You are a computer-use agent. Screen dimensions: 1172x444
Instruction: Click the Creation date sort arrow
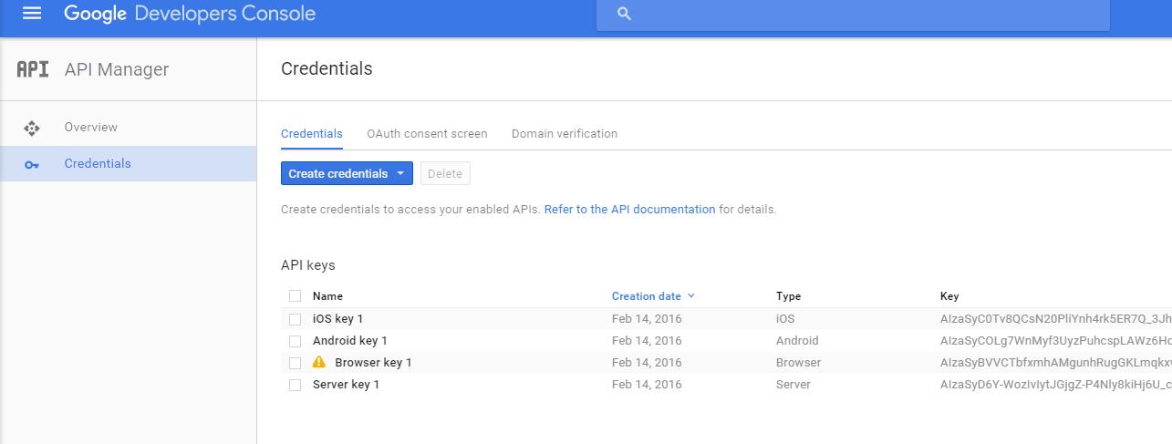pos(690,296)
